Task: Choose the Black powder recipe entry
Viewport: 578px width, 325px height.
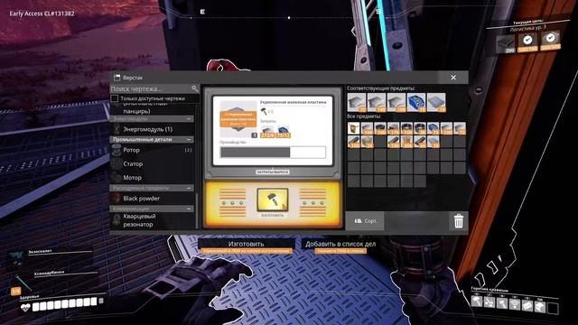Action: point(153,199)
